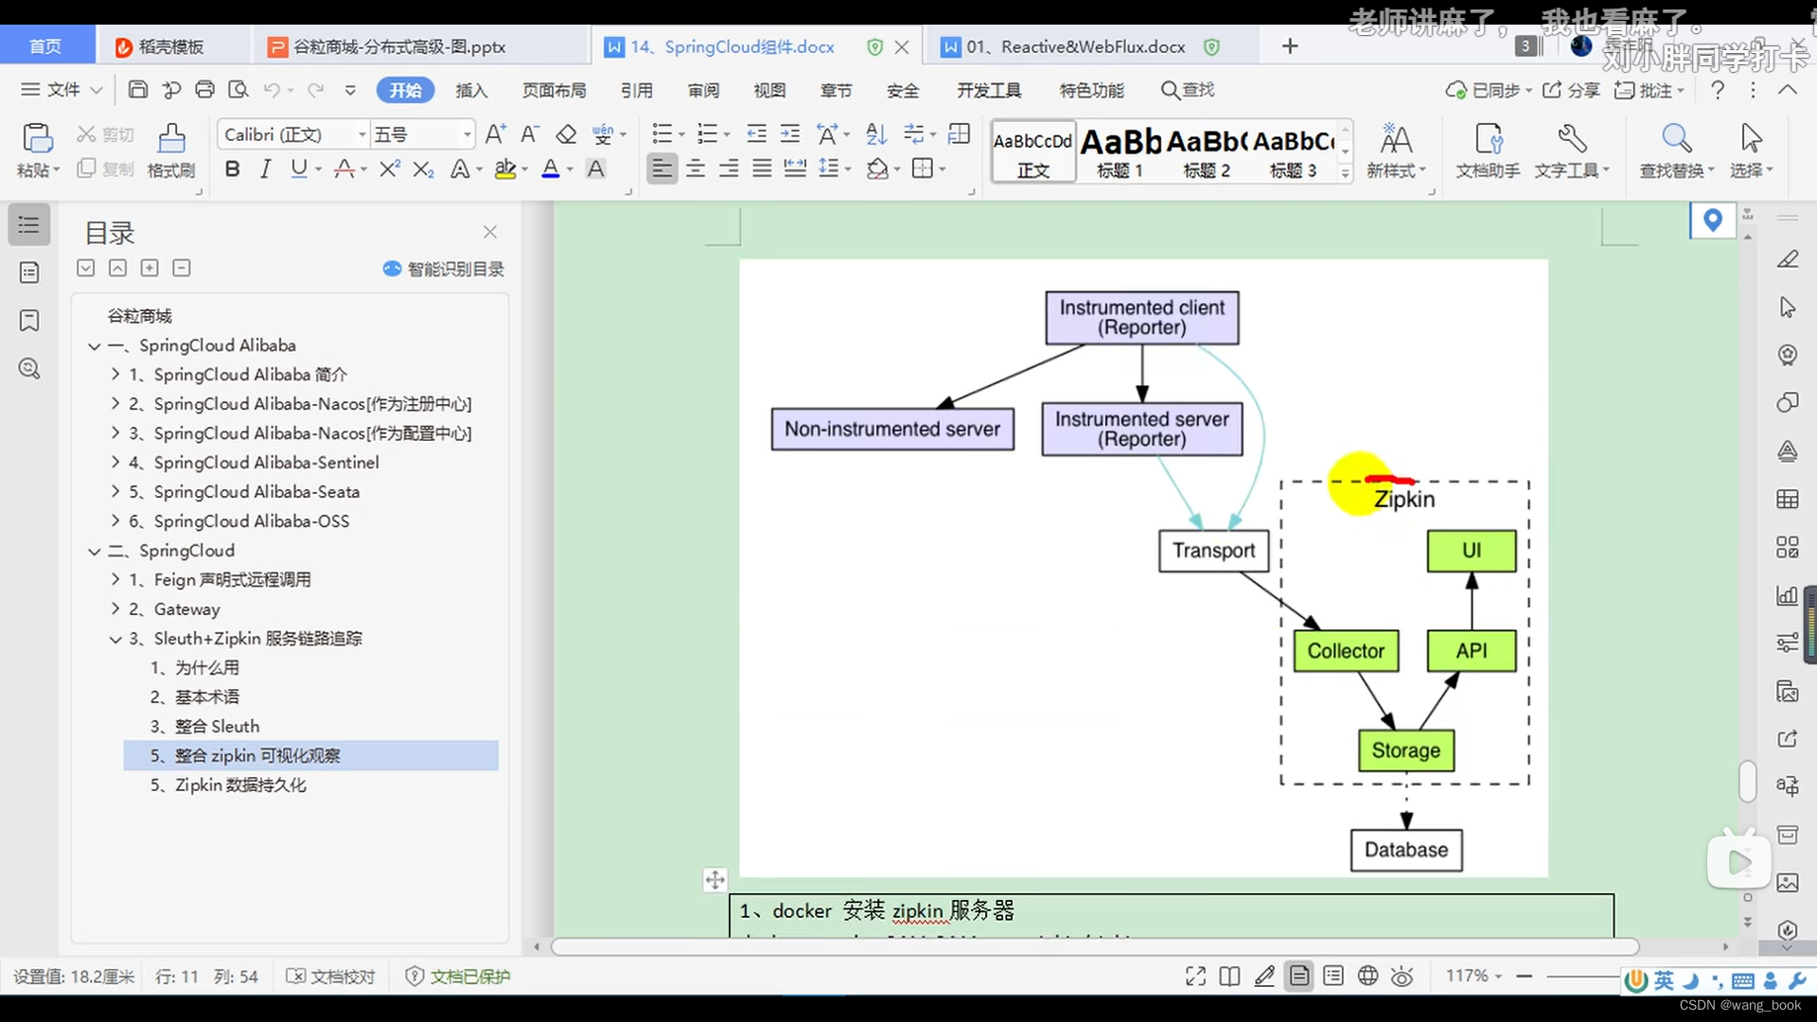Click the Paste clipboard icon
1817x1022 pixels.
coord(37,139)
